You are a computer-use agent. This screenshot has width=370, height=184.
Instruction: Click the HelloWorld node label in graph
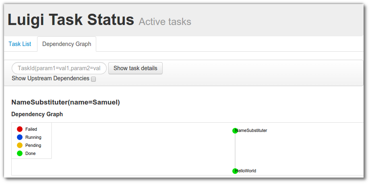(246, 171)
